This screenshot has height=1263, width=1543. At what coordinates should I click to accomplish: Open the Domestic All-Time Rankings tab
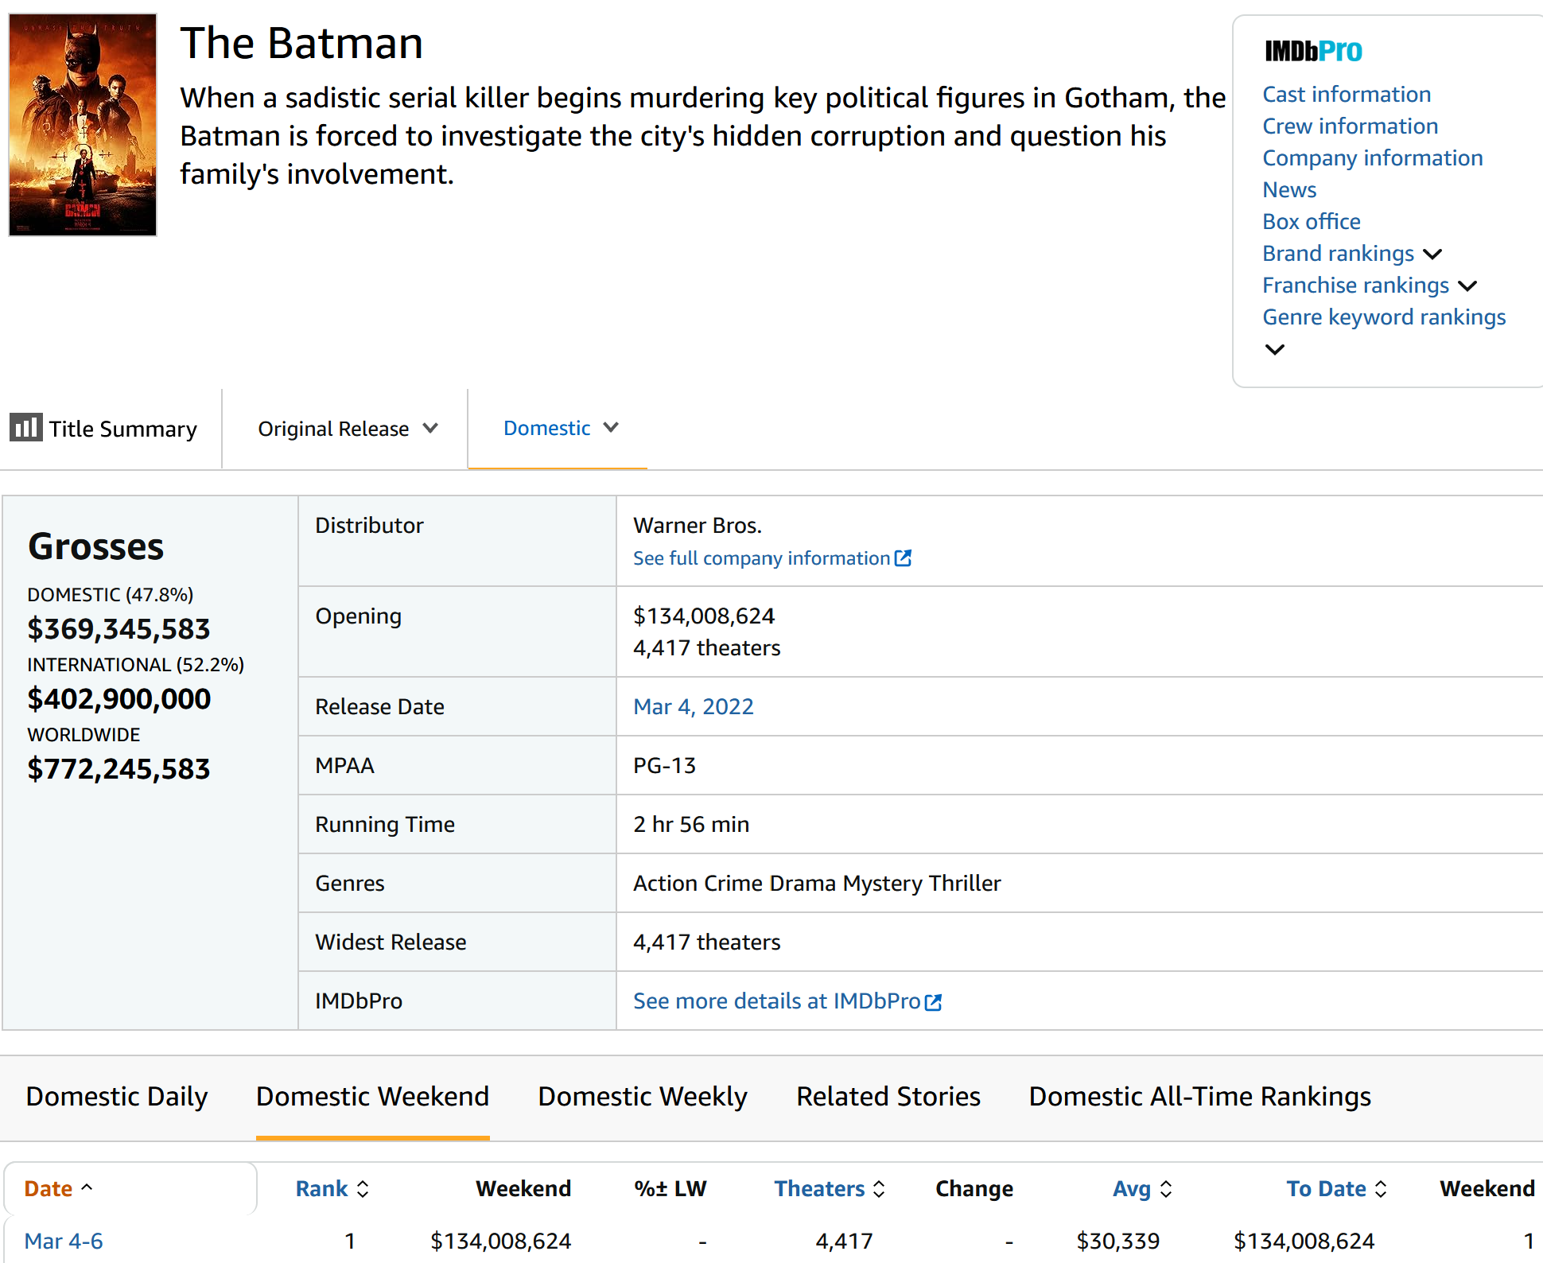point(1200,1097)
